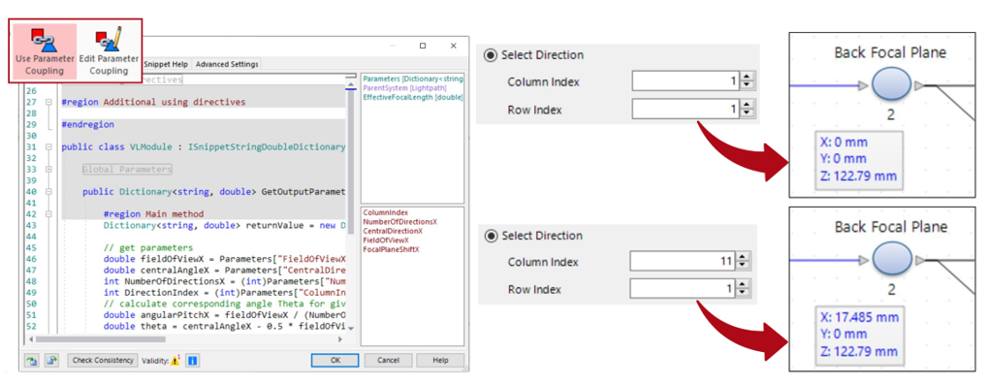Click the Check Consistency button
The image size is (990, 385).
click(x=102, y=361)
